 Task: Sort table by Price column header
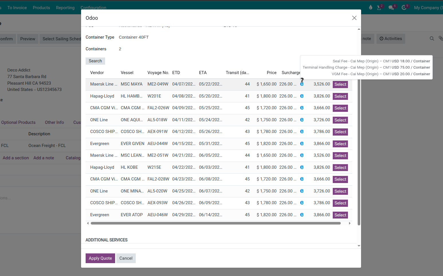coord(271,73)
